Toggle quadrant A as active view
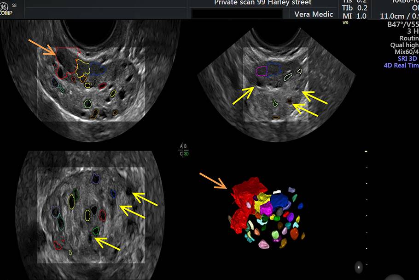The image size is (419, 280). click(x=181, y=146)
